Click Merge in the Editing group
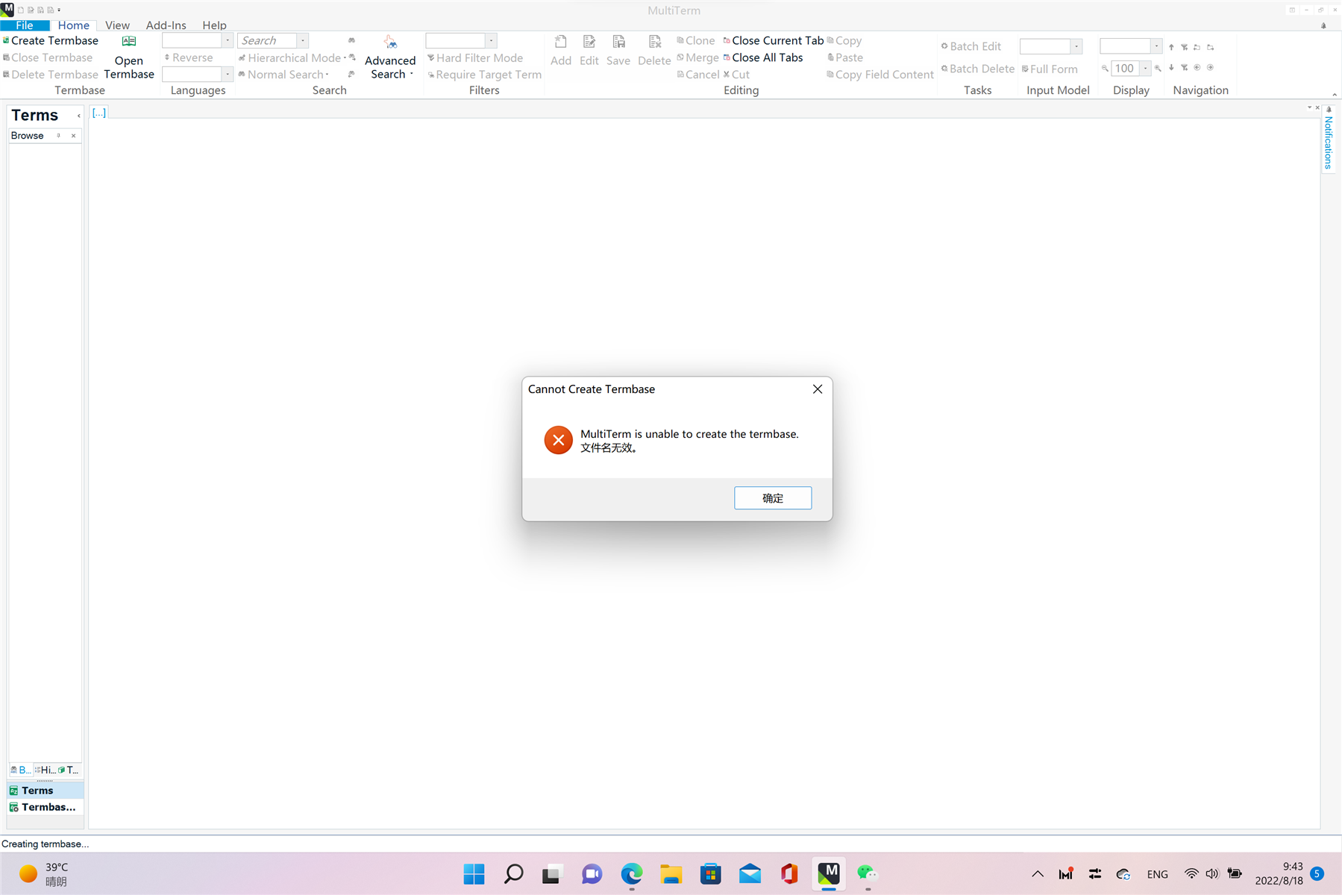1342x895 pixels. 697,57
